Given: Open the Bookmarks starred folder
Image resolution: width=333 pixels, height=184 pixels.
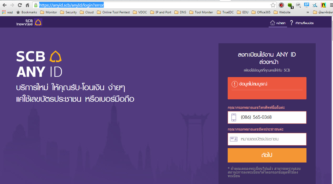Looking at the screenshot, I should (x=27, y=12).
